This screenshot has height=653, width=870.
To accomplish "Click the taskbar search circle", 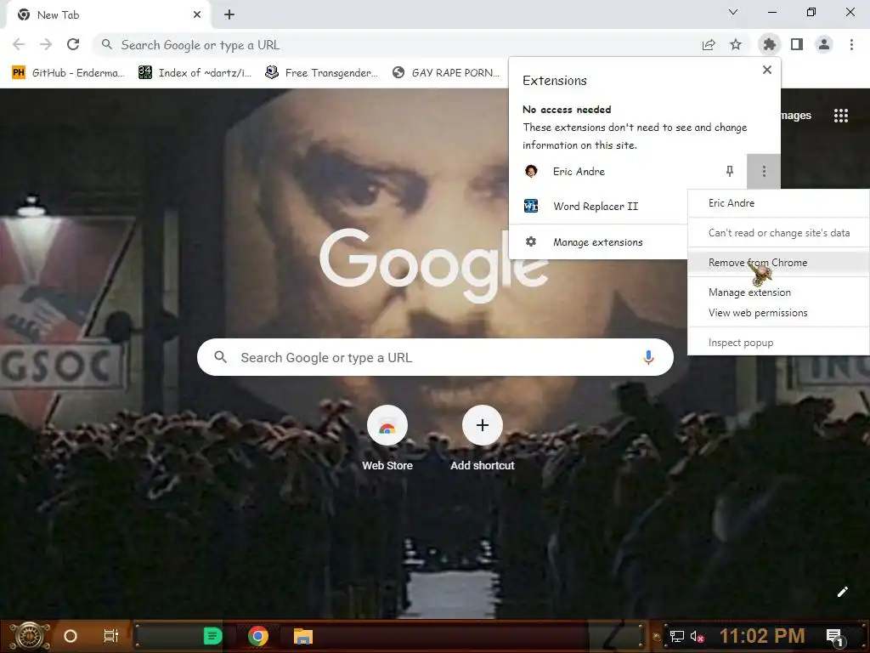I will pos(71,636).
